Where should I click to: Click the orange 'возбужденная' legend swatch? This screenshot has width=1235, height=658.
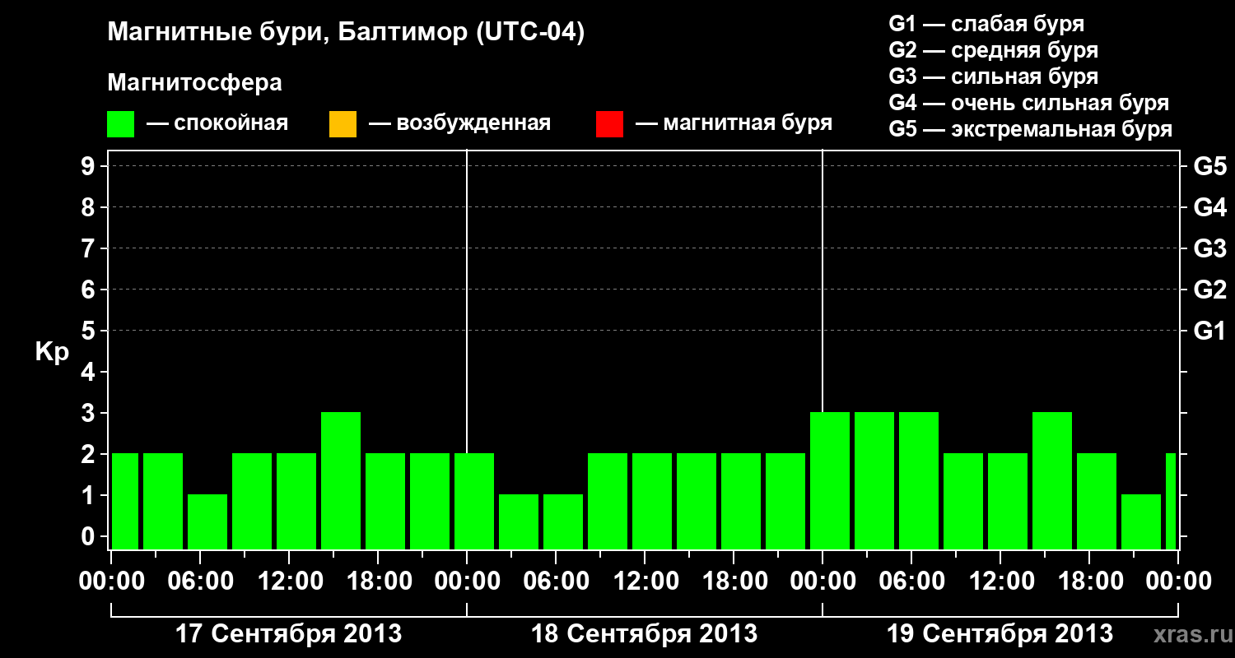coord(343,124)
